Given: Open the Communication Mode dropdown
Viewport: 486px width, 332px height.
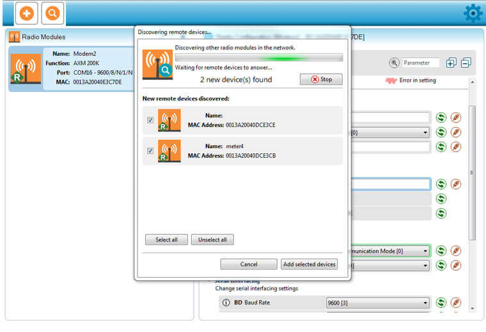Looking at the screenshot, I should coord(386,251).
